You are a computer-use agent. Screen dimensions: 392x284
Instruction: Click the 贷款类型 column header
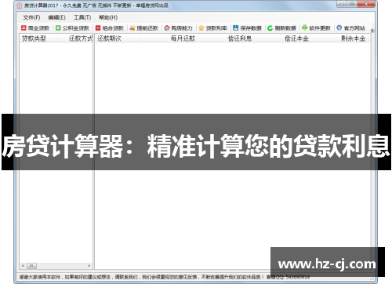[38, 38]
